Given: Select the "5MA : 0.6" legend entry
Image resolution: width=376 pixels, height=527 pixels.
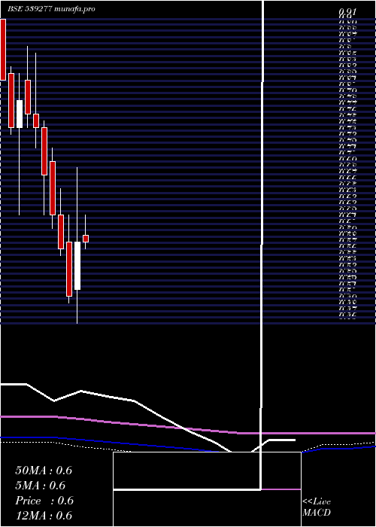Looking at the screenshot, I should [x=41, y=486].
